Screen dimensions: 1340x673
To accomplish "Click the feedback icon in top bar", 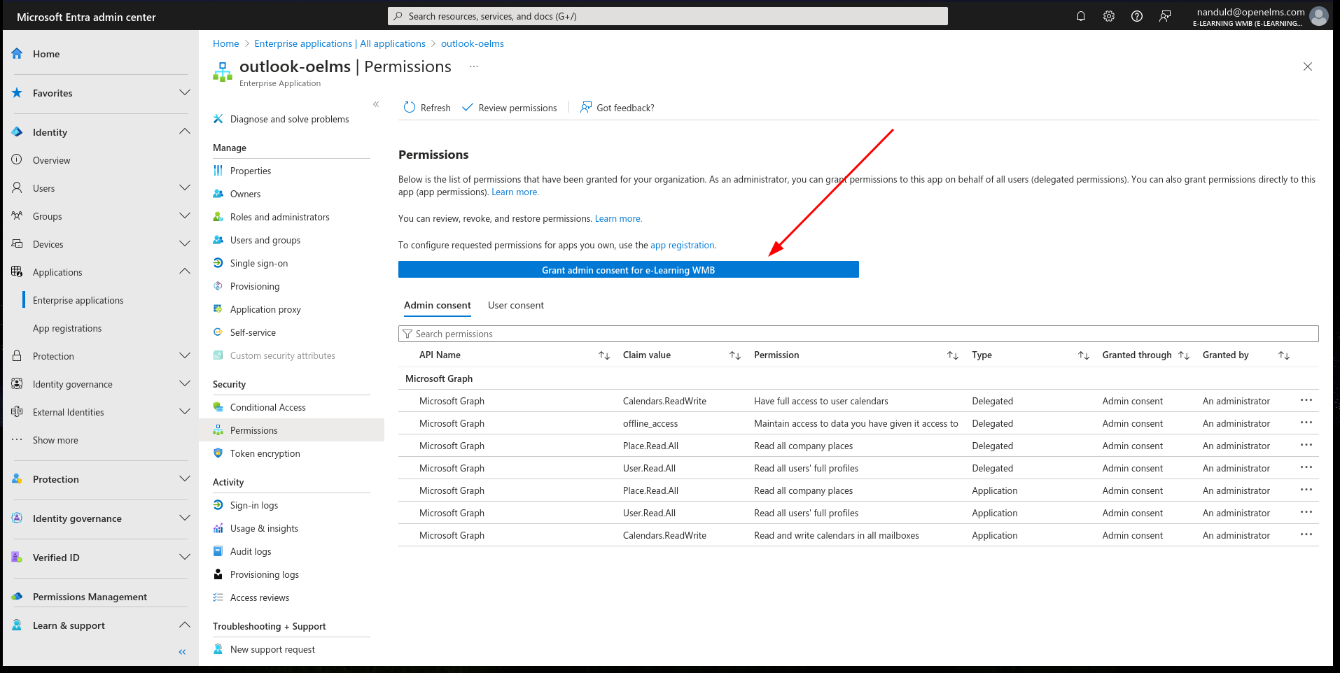I will [x=1165, y=16].
